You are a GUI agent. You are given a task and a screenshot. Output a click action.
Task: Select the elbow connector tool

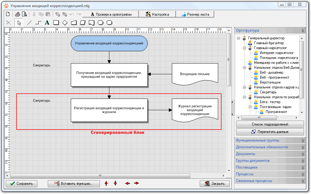38,23
